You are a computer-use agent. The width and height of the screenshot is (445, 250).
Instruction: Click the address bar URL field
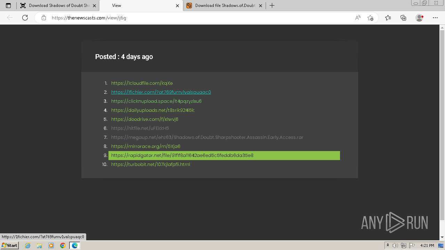[195, 18]
